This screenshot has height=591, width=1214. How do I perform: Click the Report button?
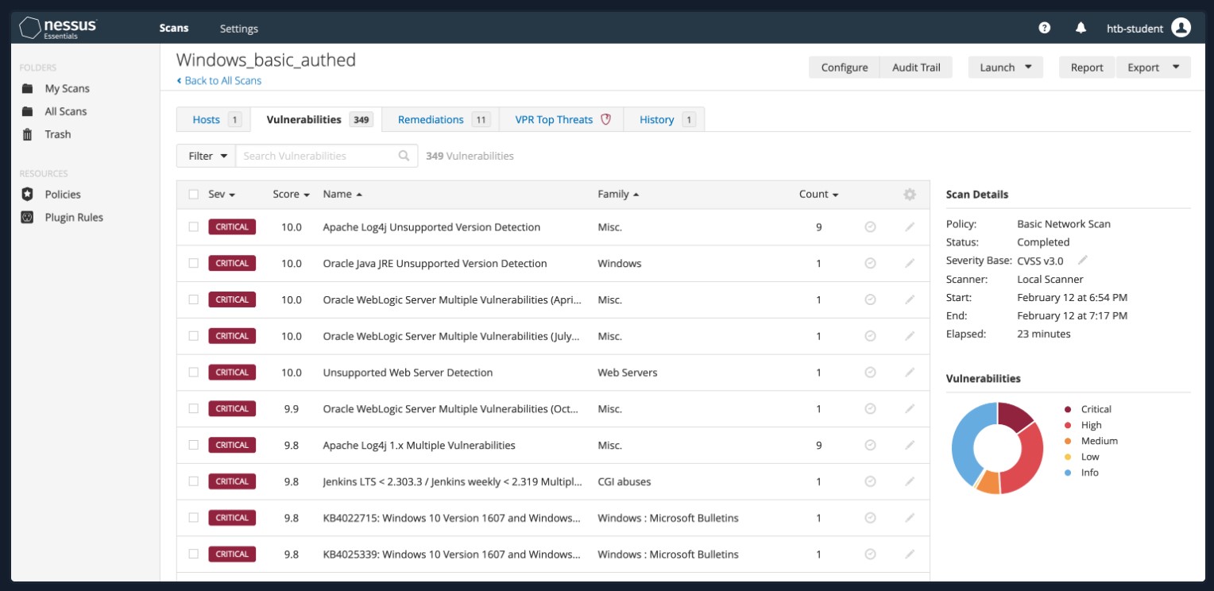pyautogui.click(x=1087, y=68)
